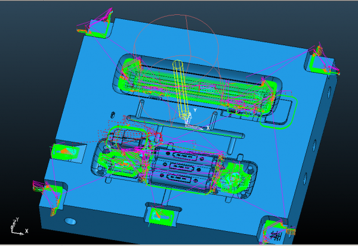Click the XYZ view triad in the corner
Screen dimensions: 358x246
[x=16, y=225]
